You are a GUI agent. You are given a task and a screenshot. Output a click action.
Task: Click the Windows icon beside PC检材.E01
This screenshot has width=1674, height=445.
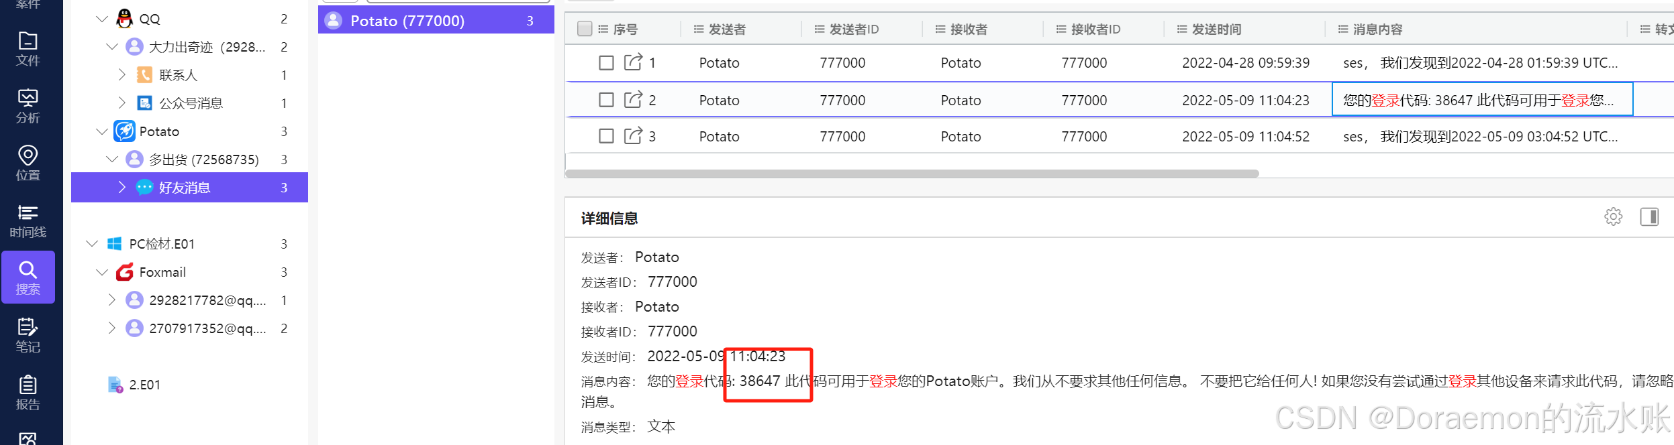115,244
